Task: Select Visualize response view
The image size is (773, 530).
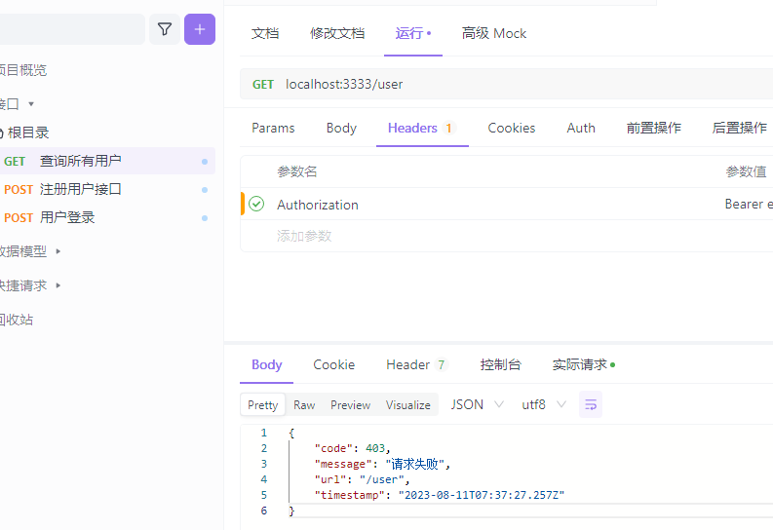Action: [408, 405]
